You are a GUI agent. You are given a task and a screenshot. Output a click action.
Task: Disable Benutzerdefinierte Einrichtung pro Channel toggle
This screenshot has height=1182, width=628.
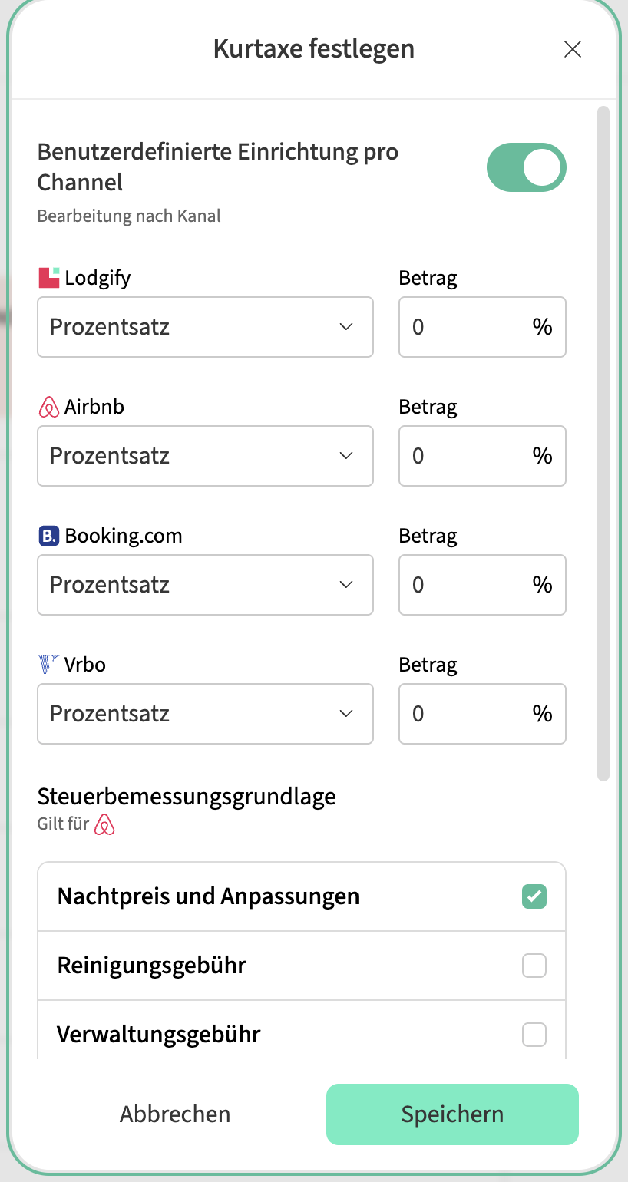(x=526, y=167)
